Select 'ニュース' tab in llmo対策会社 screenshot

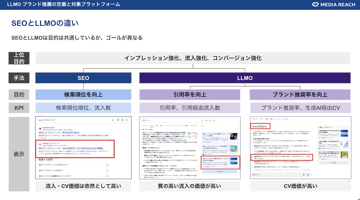(x=277, y=119)
